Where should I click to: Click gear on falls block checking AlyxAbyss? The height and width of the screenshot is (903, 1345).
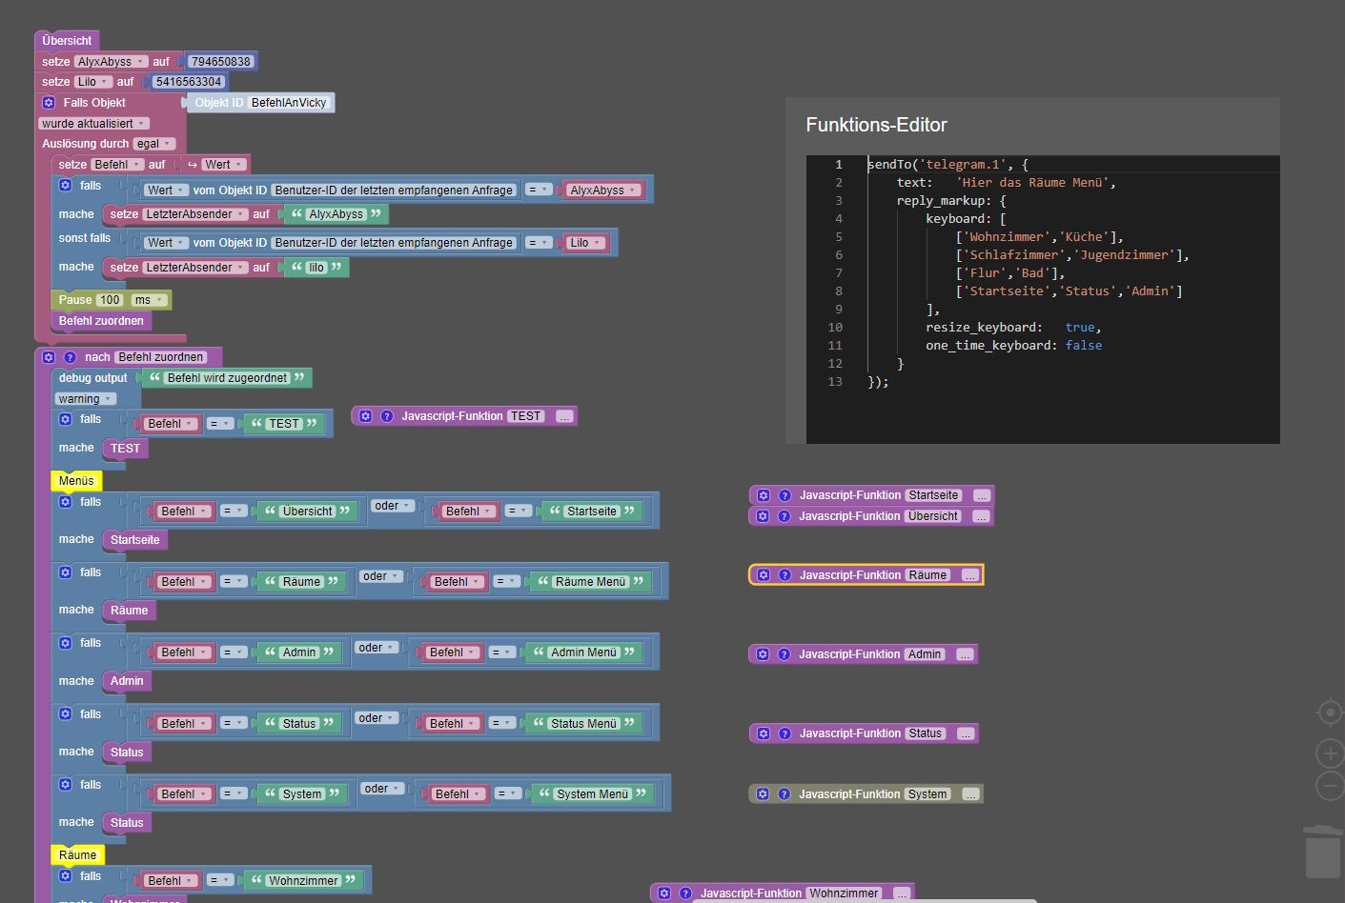[66, 186]
